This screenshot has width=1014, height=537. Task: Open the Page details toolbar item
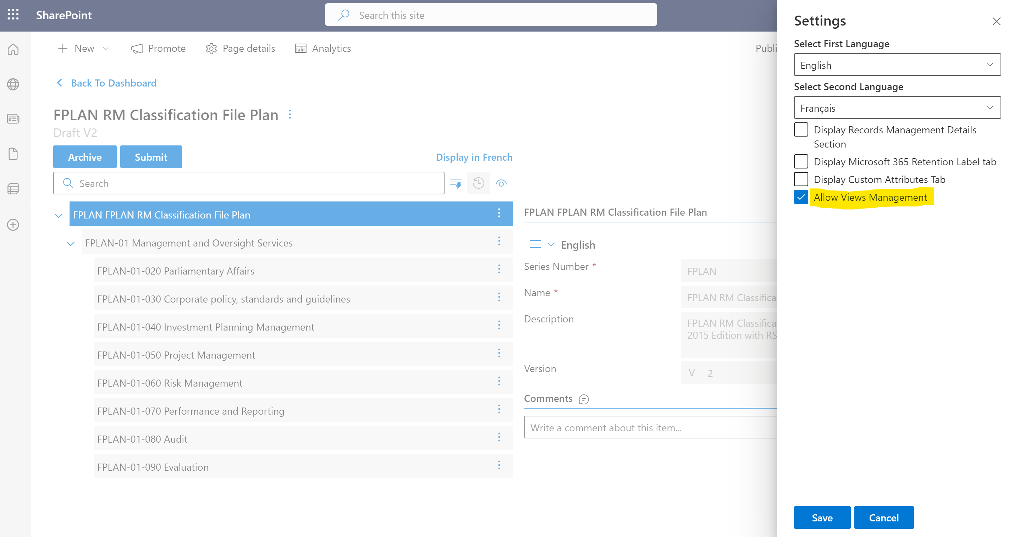point(240,48)
